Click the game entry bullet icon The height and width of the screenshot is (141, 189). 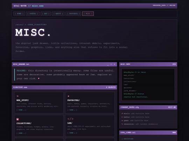[122, 120]
